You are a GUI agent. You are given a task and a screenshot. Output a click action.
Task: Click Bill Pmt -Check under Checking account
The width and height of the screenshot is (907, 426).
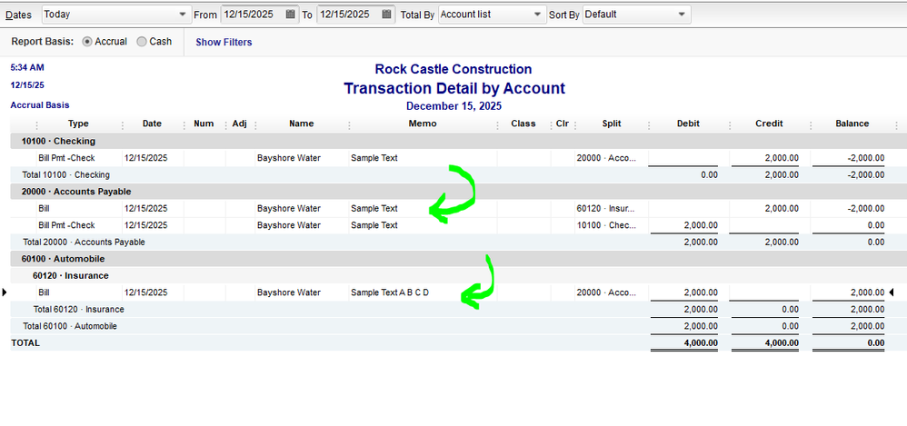pyautogui.click(x=66, y=158)
